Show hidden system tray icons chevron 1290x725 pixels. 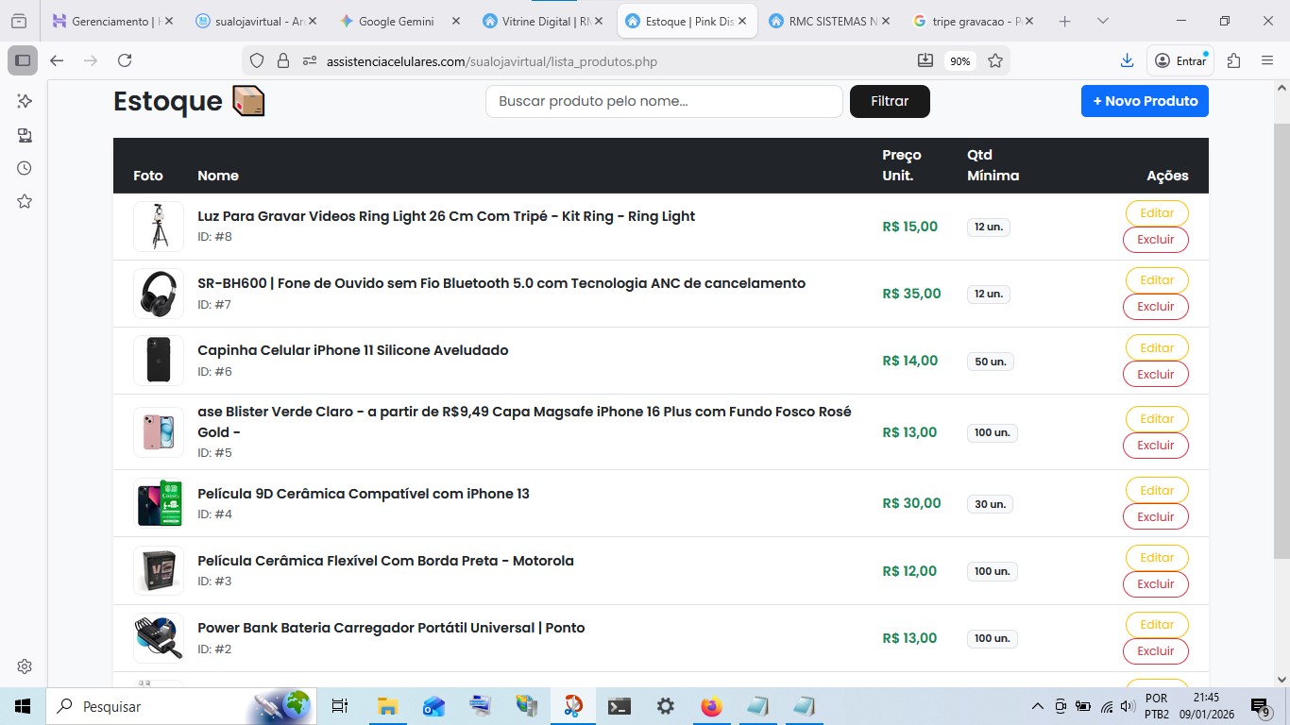(x=1037, y=706)
